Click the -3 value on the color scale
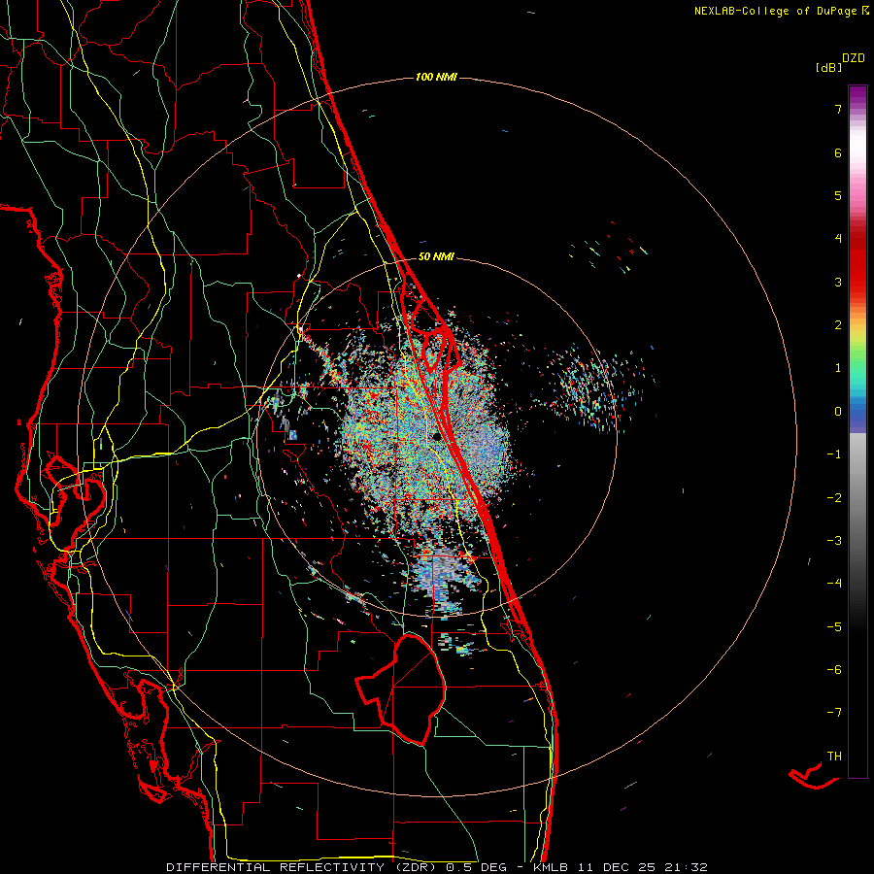This screenshot has height=874, width=874. click(834, 541)
